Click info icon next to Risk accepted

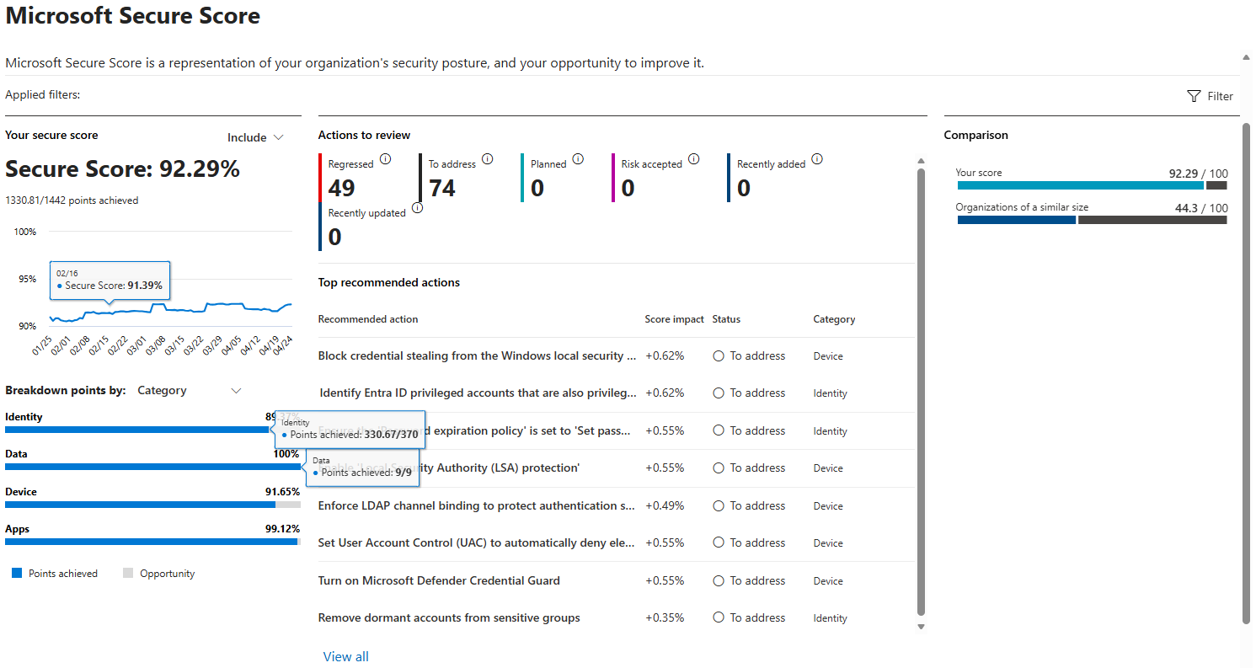(x=693, y=158)
